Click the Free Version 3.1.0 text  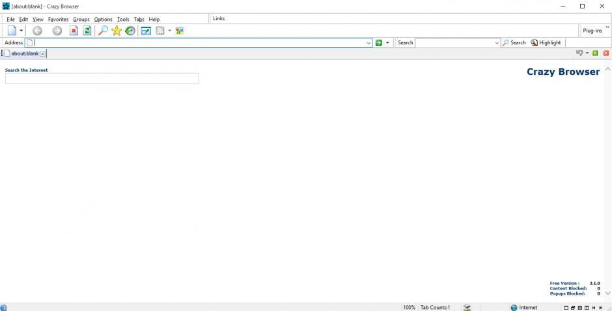(574, 283)
